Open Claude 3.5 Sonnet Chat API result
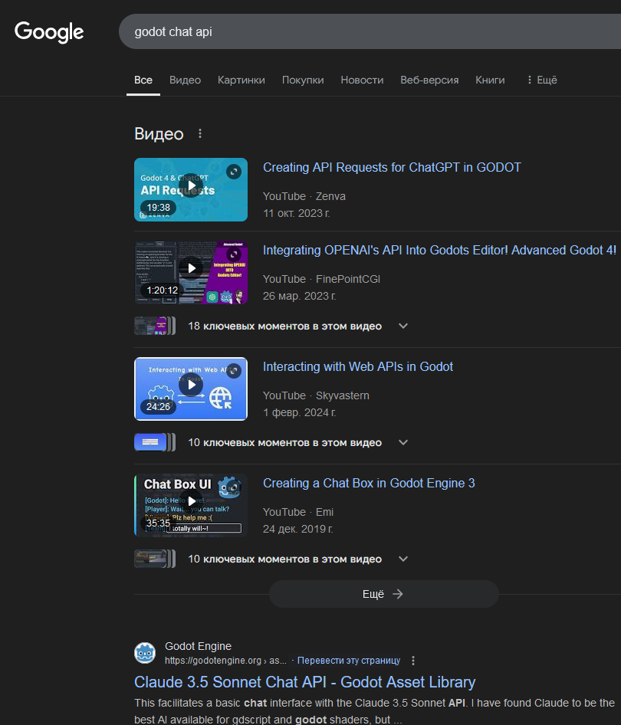Viewport: 621px width, 725px height. click(x=304, y=682)
